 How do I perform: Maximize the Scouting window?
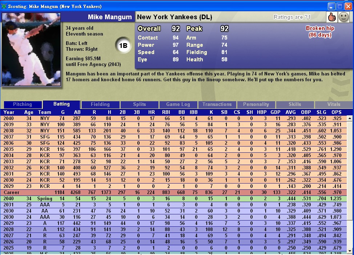(340, 6)
